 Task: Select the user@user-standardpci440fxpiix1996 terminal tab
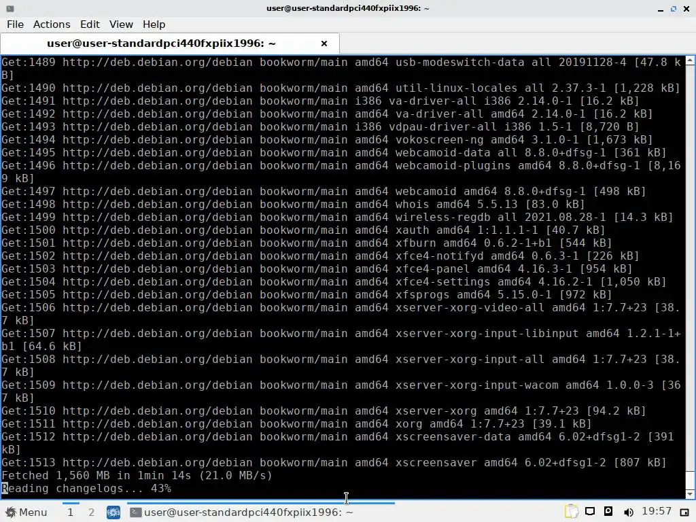(161, 43)
